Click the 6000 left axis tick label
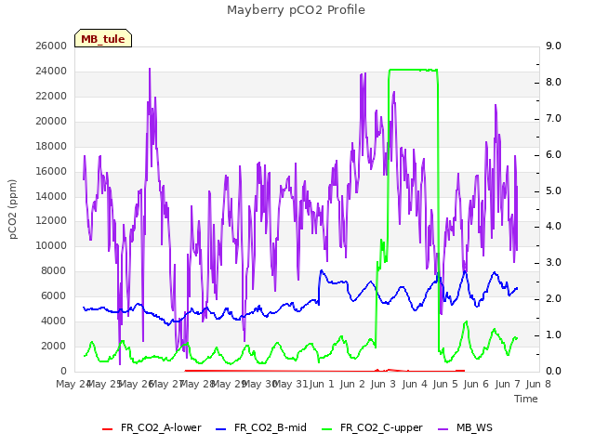Viewport: 595px width, 446px height. [x=54, y=295]
